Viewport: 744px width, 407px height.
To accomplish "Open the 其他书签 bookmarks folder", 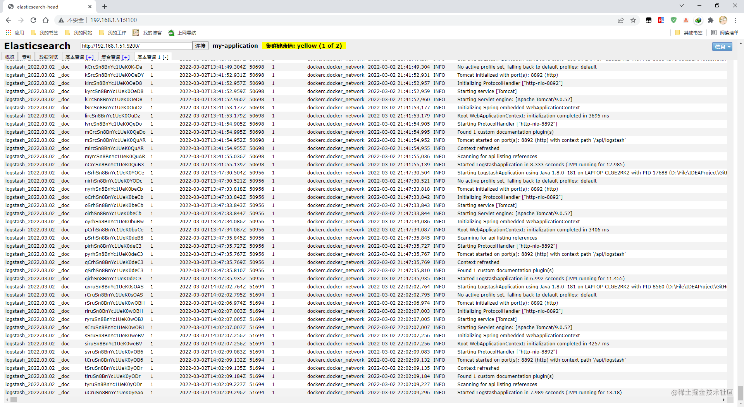I will click(689, 33).
